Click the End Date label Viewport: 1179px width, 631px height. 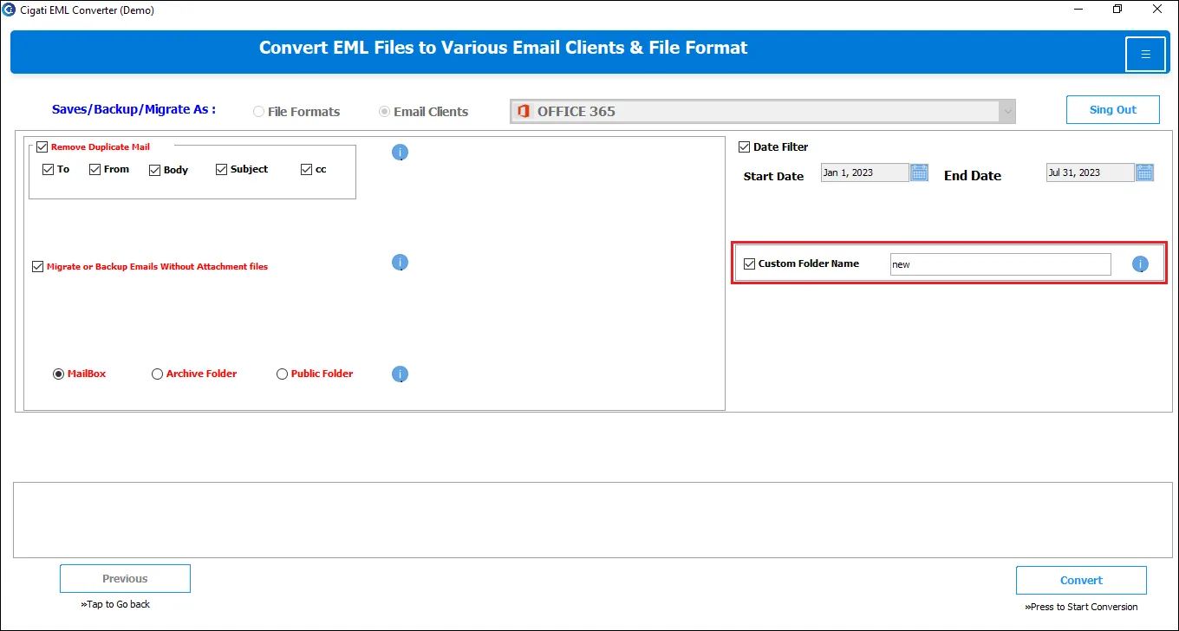click(973, 175)
